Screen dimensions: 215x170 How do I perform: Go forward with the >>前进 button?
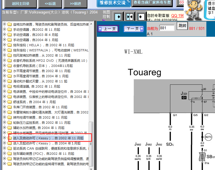(x=75, y=4)
